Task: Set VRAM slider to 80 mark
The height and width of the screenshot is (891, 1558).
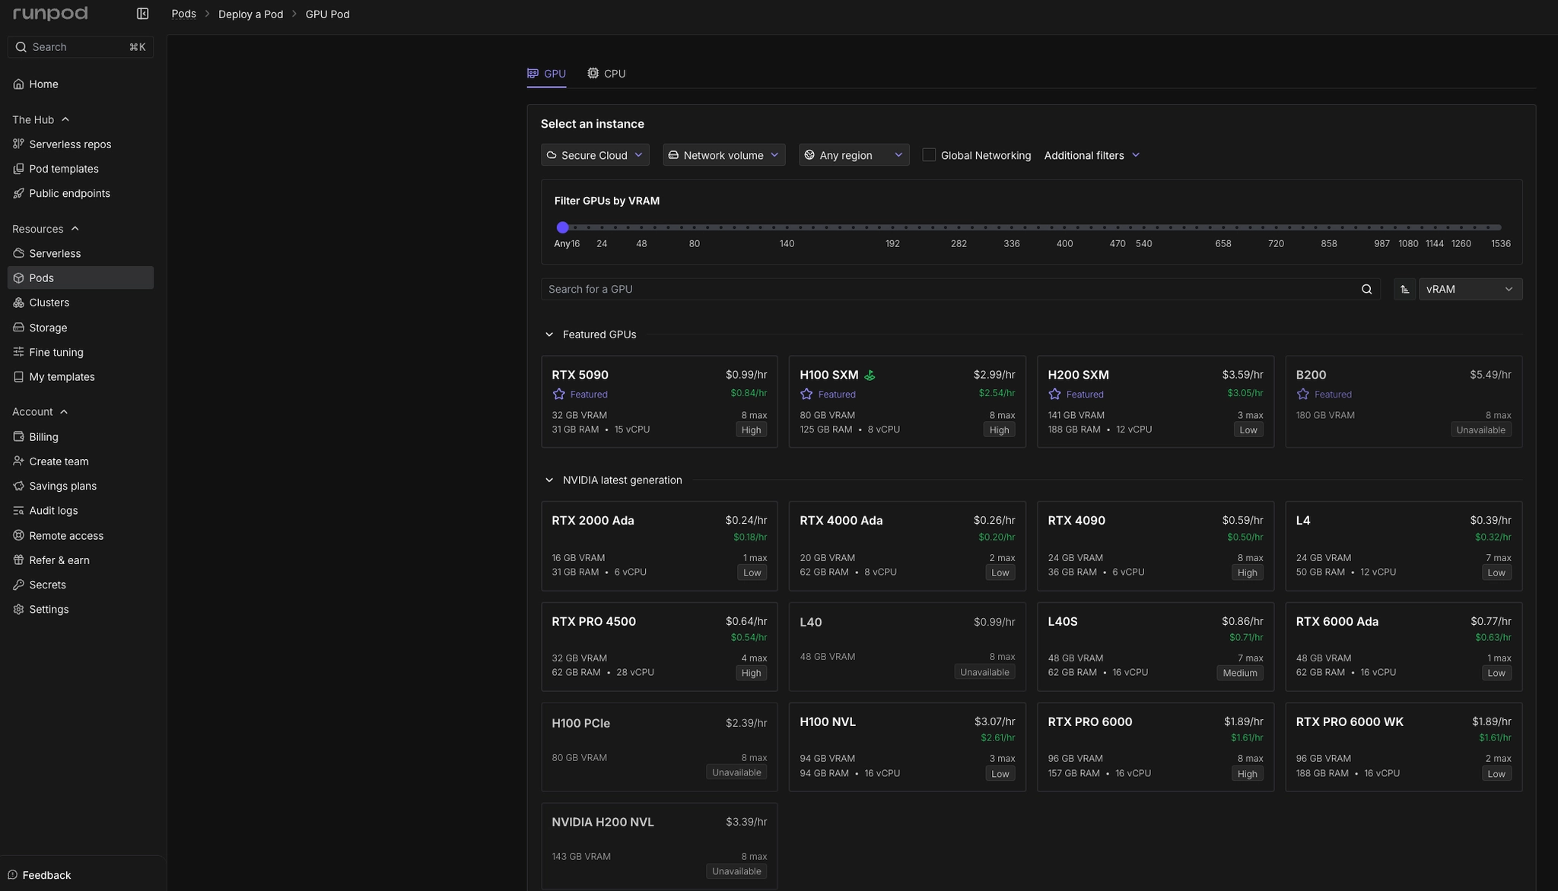Action: (694, 227)
